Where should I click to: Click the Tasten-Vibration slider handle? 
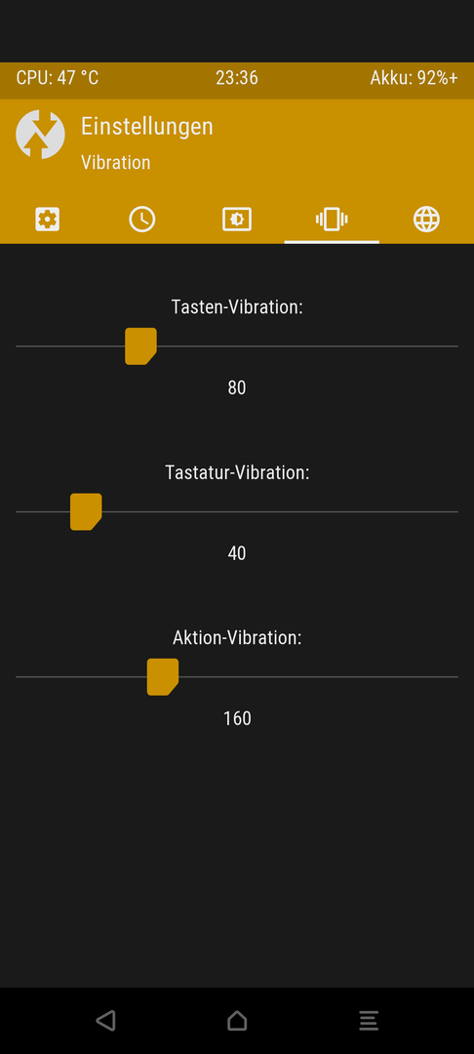141,346
